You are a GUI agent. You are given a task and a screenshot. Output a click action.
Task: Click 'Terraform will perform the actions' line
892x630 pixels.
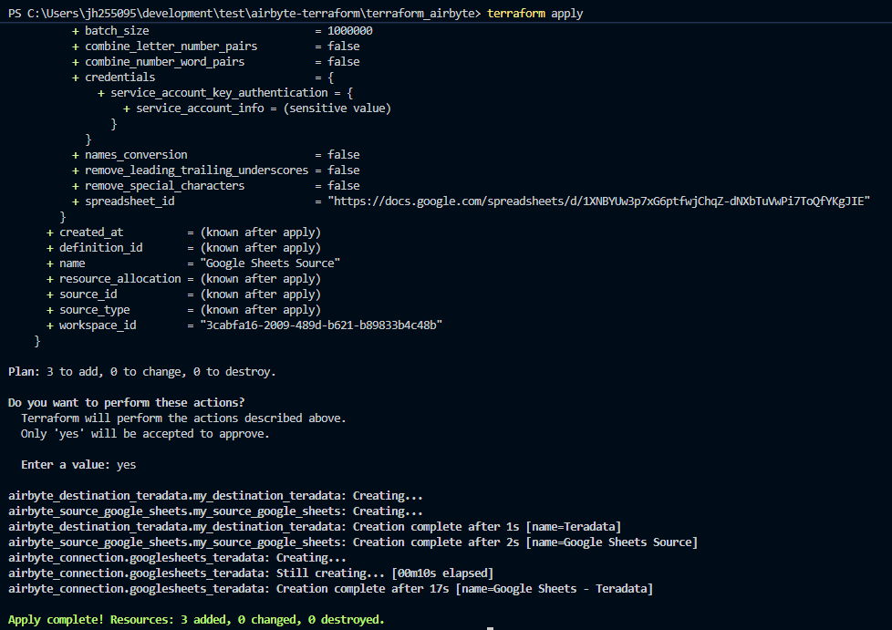point(183,418)
